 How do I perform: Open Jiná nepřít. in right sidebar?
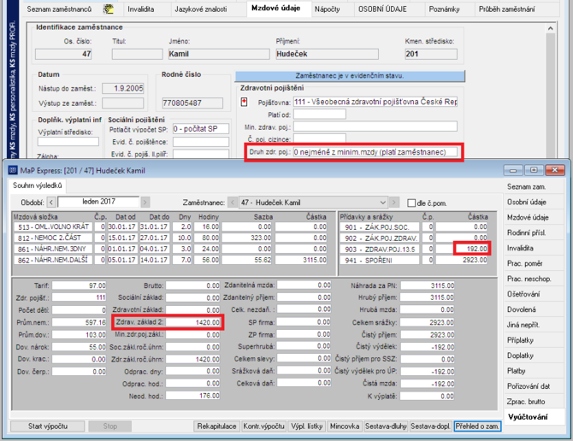pyautogui.click(x=534, y=325)
